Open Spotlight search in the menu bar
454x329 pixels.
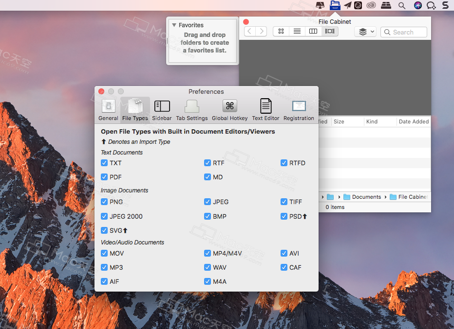pos(401,5)
